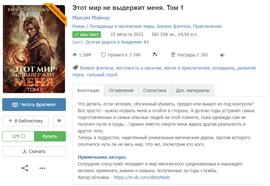Image resolution: width=270 pixels, height=186 pixels.
Task: Click the Скачать download button
Action: (x=34, y=151)
